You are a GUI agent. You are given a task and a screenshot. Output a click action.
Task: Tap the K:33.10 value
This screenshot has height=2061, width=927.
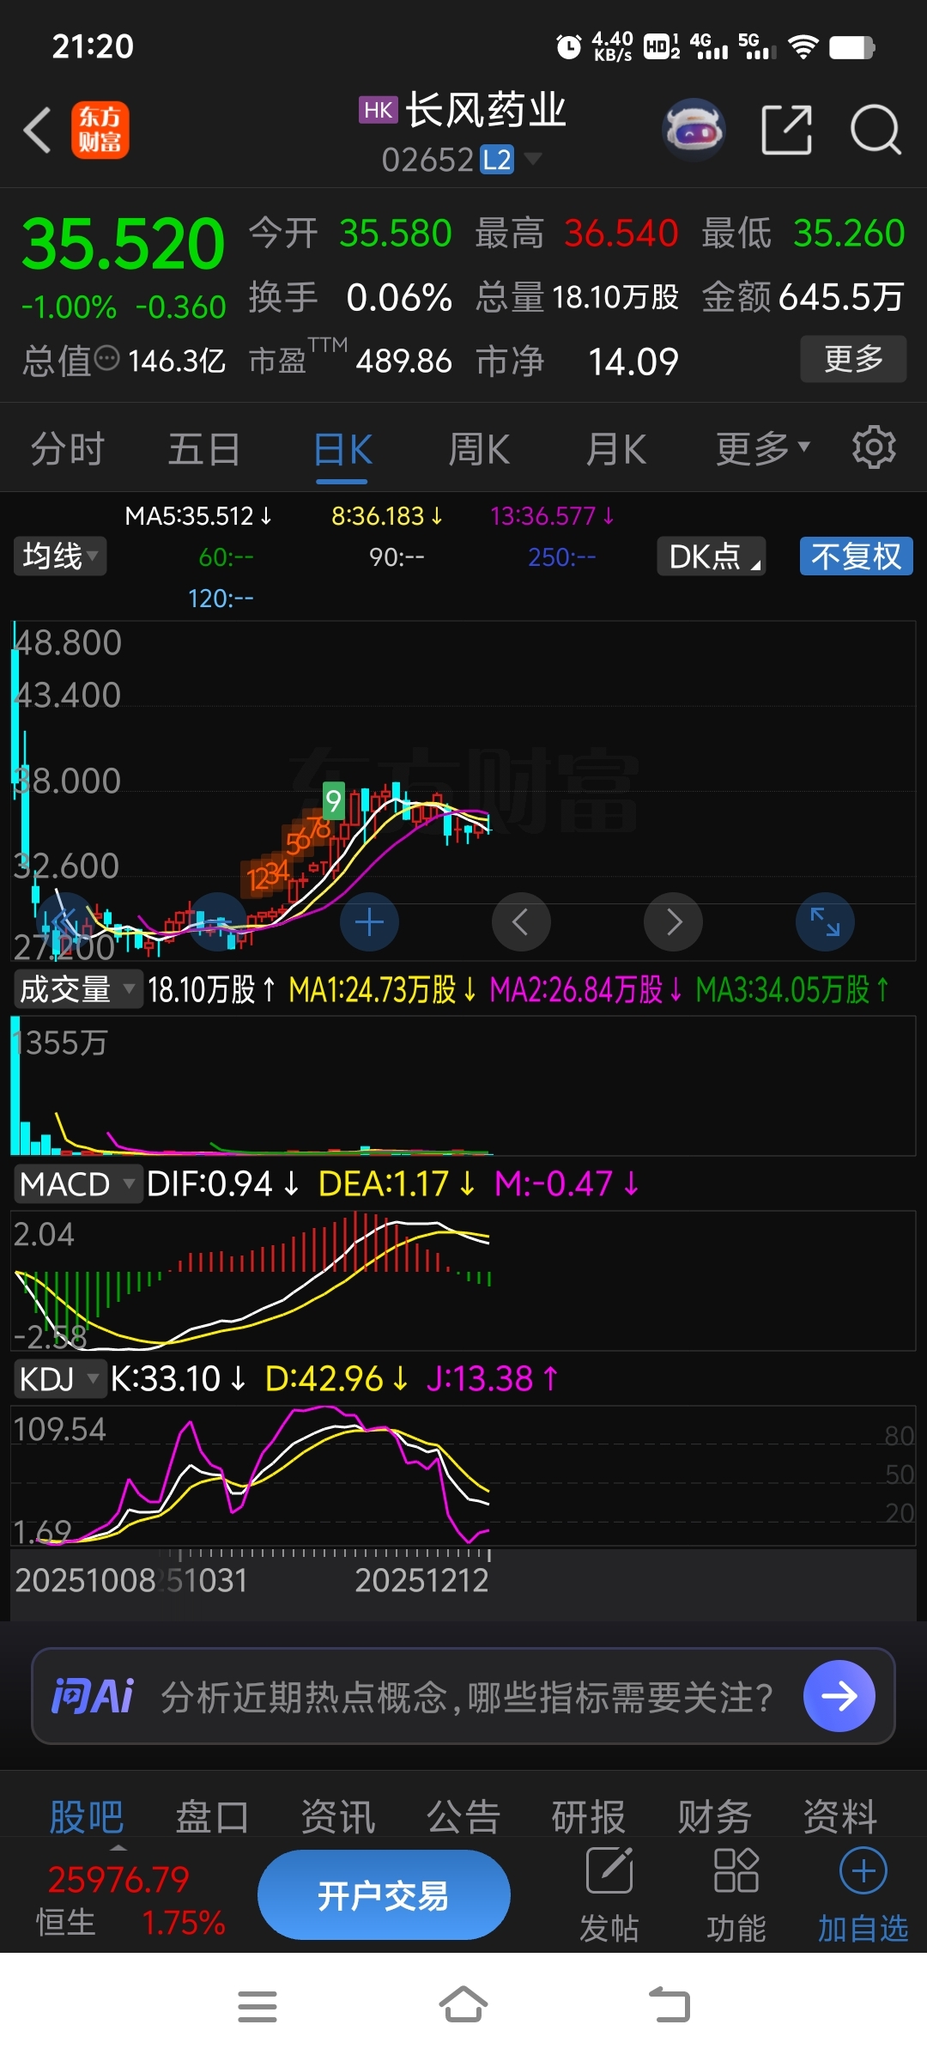click(x=179, y=1379)
